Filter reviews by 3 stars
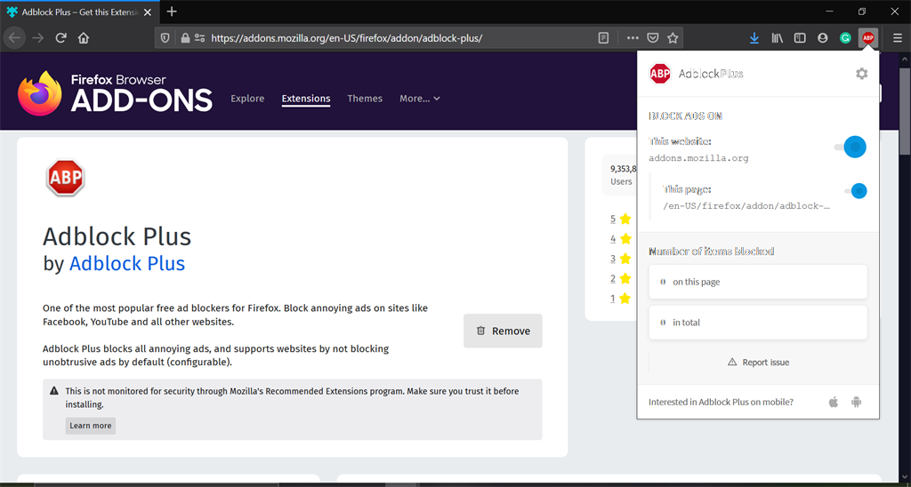 click(620, 259)
